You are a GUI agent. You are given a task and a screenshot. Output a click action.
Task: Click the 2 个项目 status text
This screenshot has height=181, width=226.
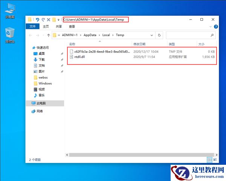pos(35,160)
